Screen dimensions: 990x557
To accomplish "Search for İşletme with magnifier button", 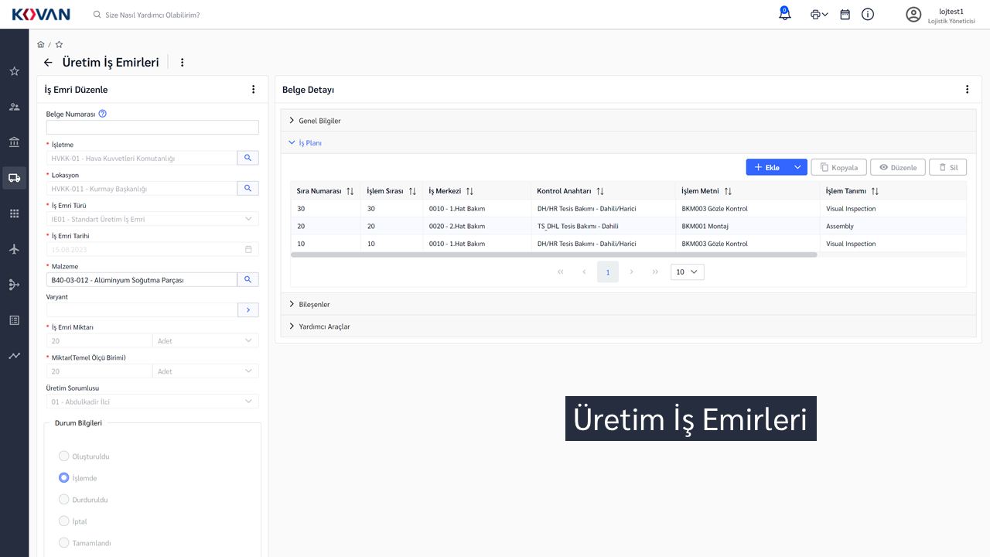I will [x=247, y=158].
